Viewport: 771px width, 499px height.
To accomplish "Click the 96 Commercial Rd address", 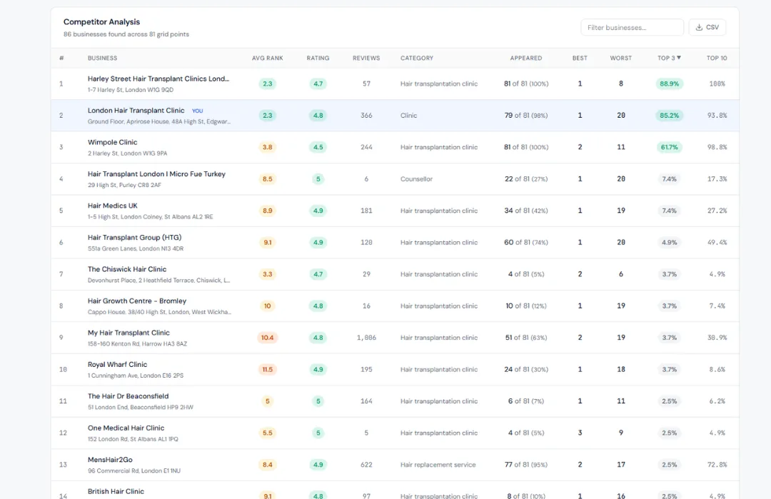I will (x=133, y=471).
